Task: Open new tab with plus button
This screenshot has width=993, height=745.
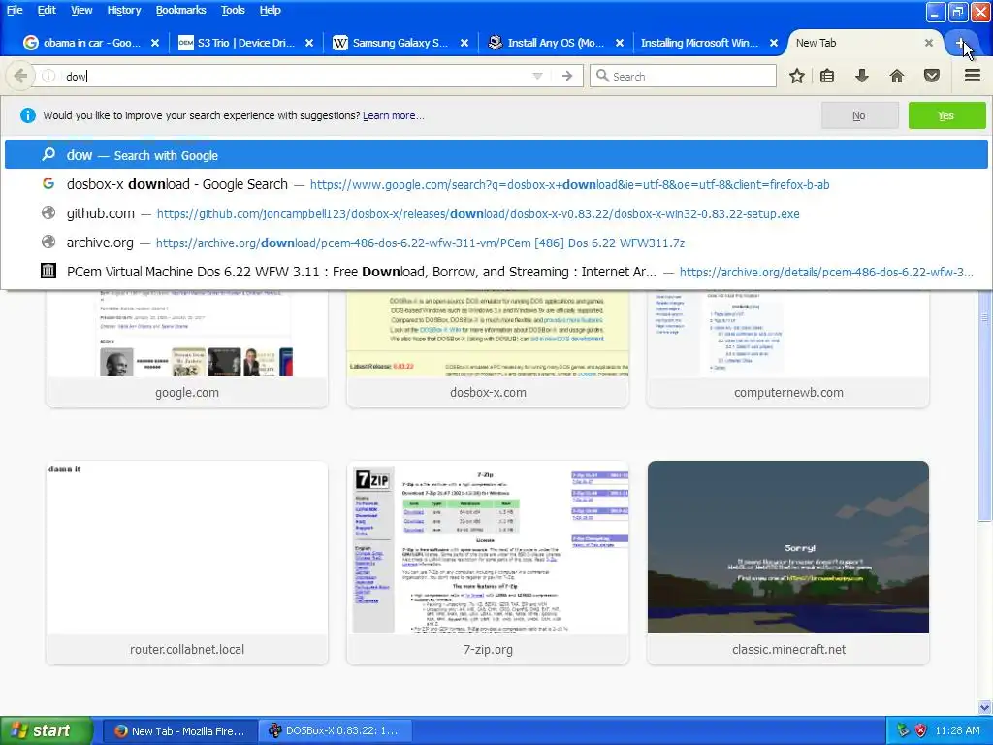Action: point(960,43)
